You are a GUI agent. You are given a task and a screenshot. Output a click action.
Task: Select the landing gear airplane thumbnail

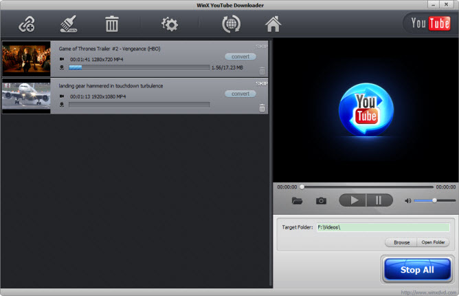(26, 96)
